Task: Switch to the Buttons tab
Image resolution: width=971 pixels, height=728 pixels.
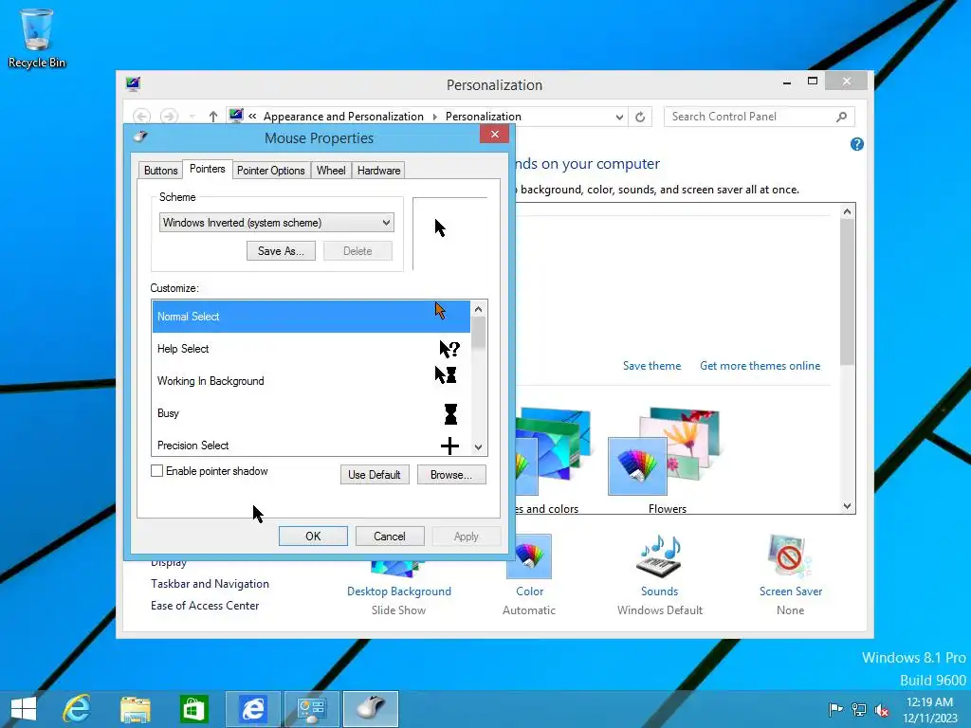Action: [x=161, y=171]
